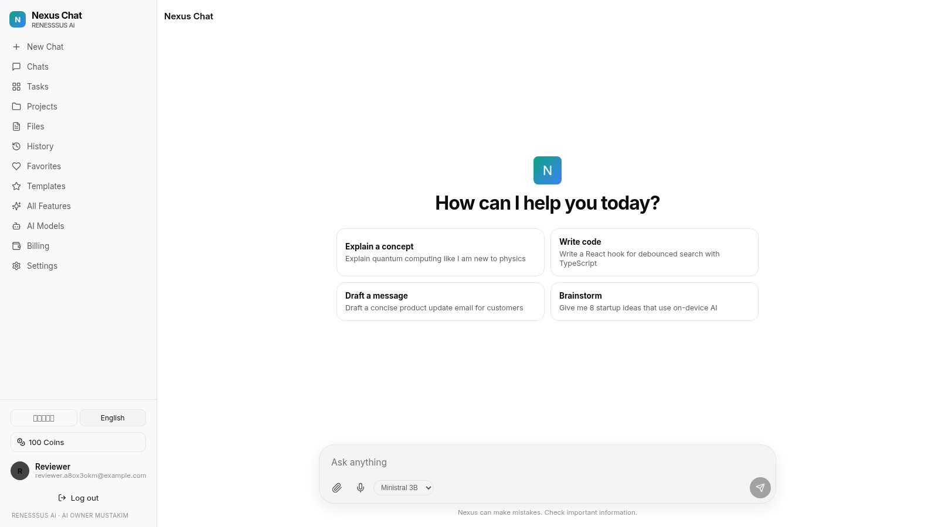
Task: Select the Explain a concept suggestion card
Action: click(440, 252)
